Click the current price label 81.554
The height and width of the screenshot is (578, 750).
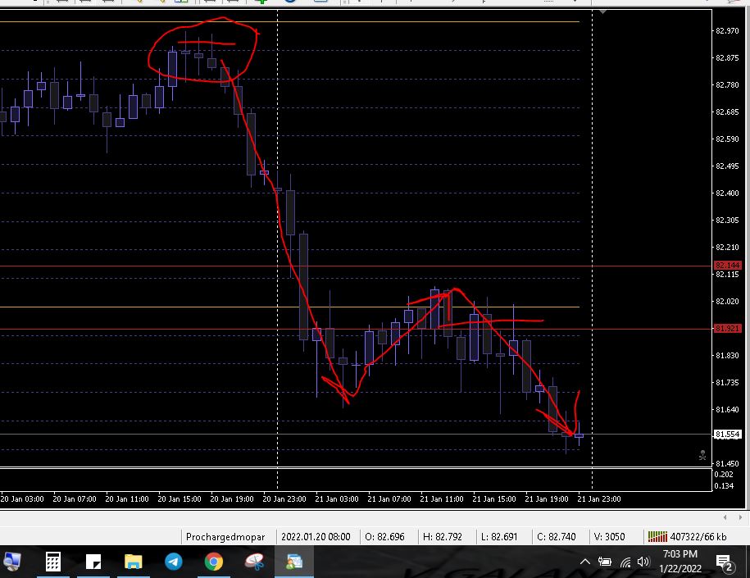728,435
